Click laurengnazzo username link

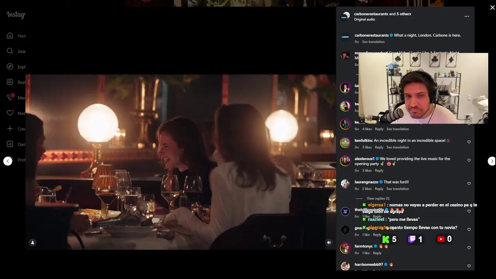coord(366,182)
